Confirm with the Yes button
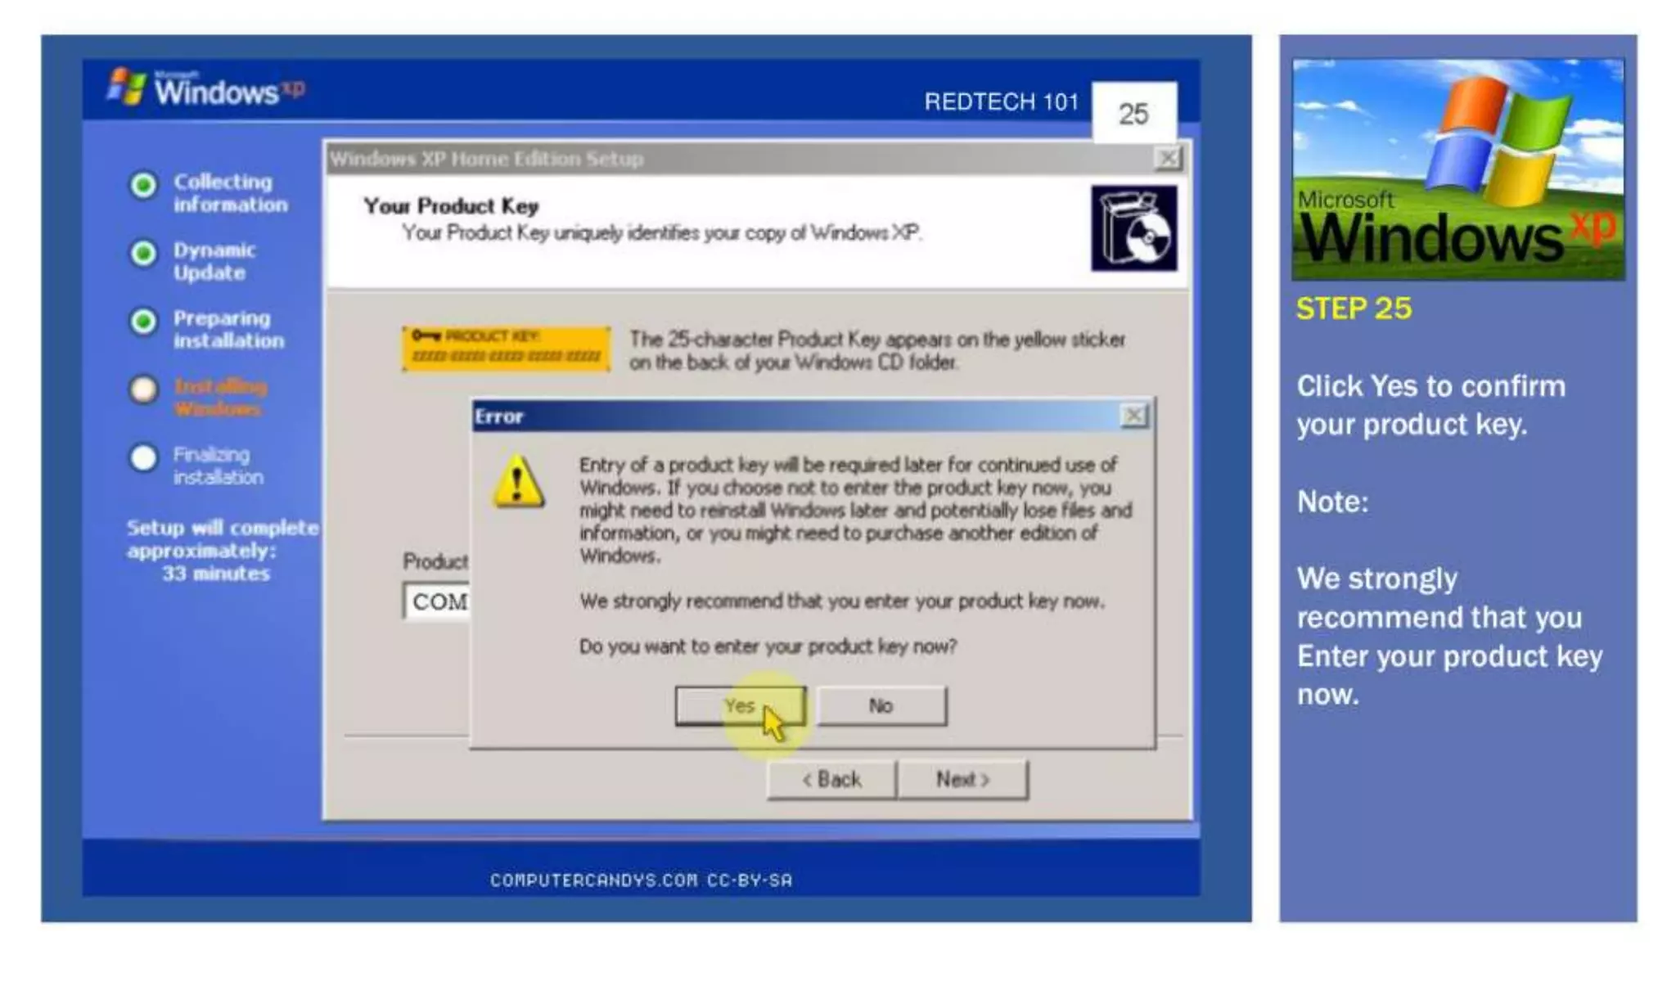Image resolution: width=1676 pixels, height=995 pixels. (x=740, y=705)
